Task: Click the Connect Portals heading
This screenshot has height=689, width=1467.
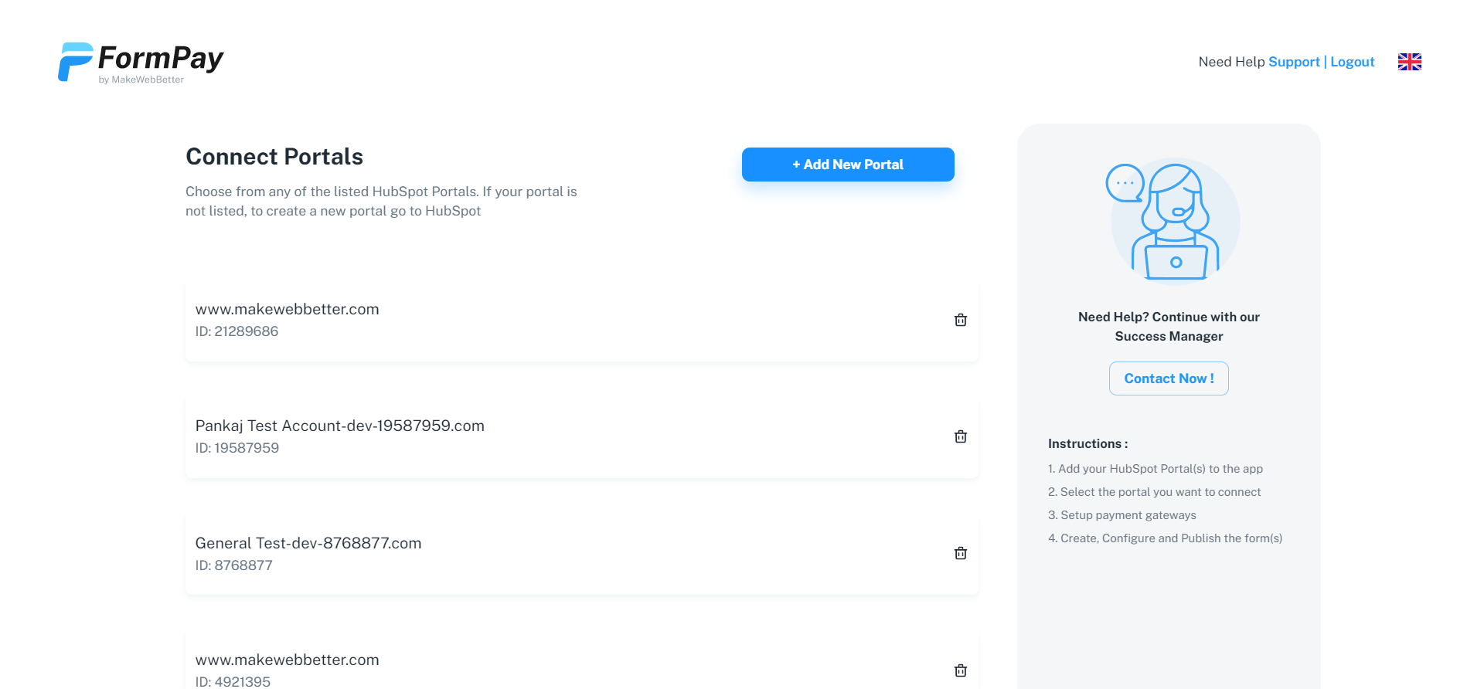Action: pyautogui.click(x=274, y=157)
